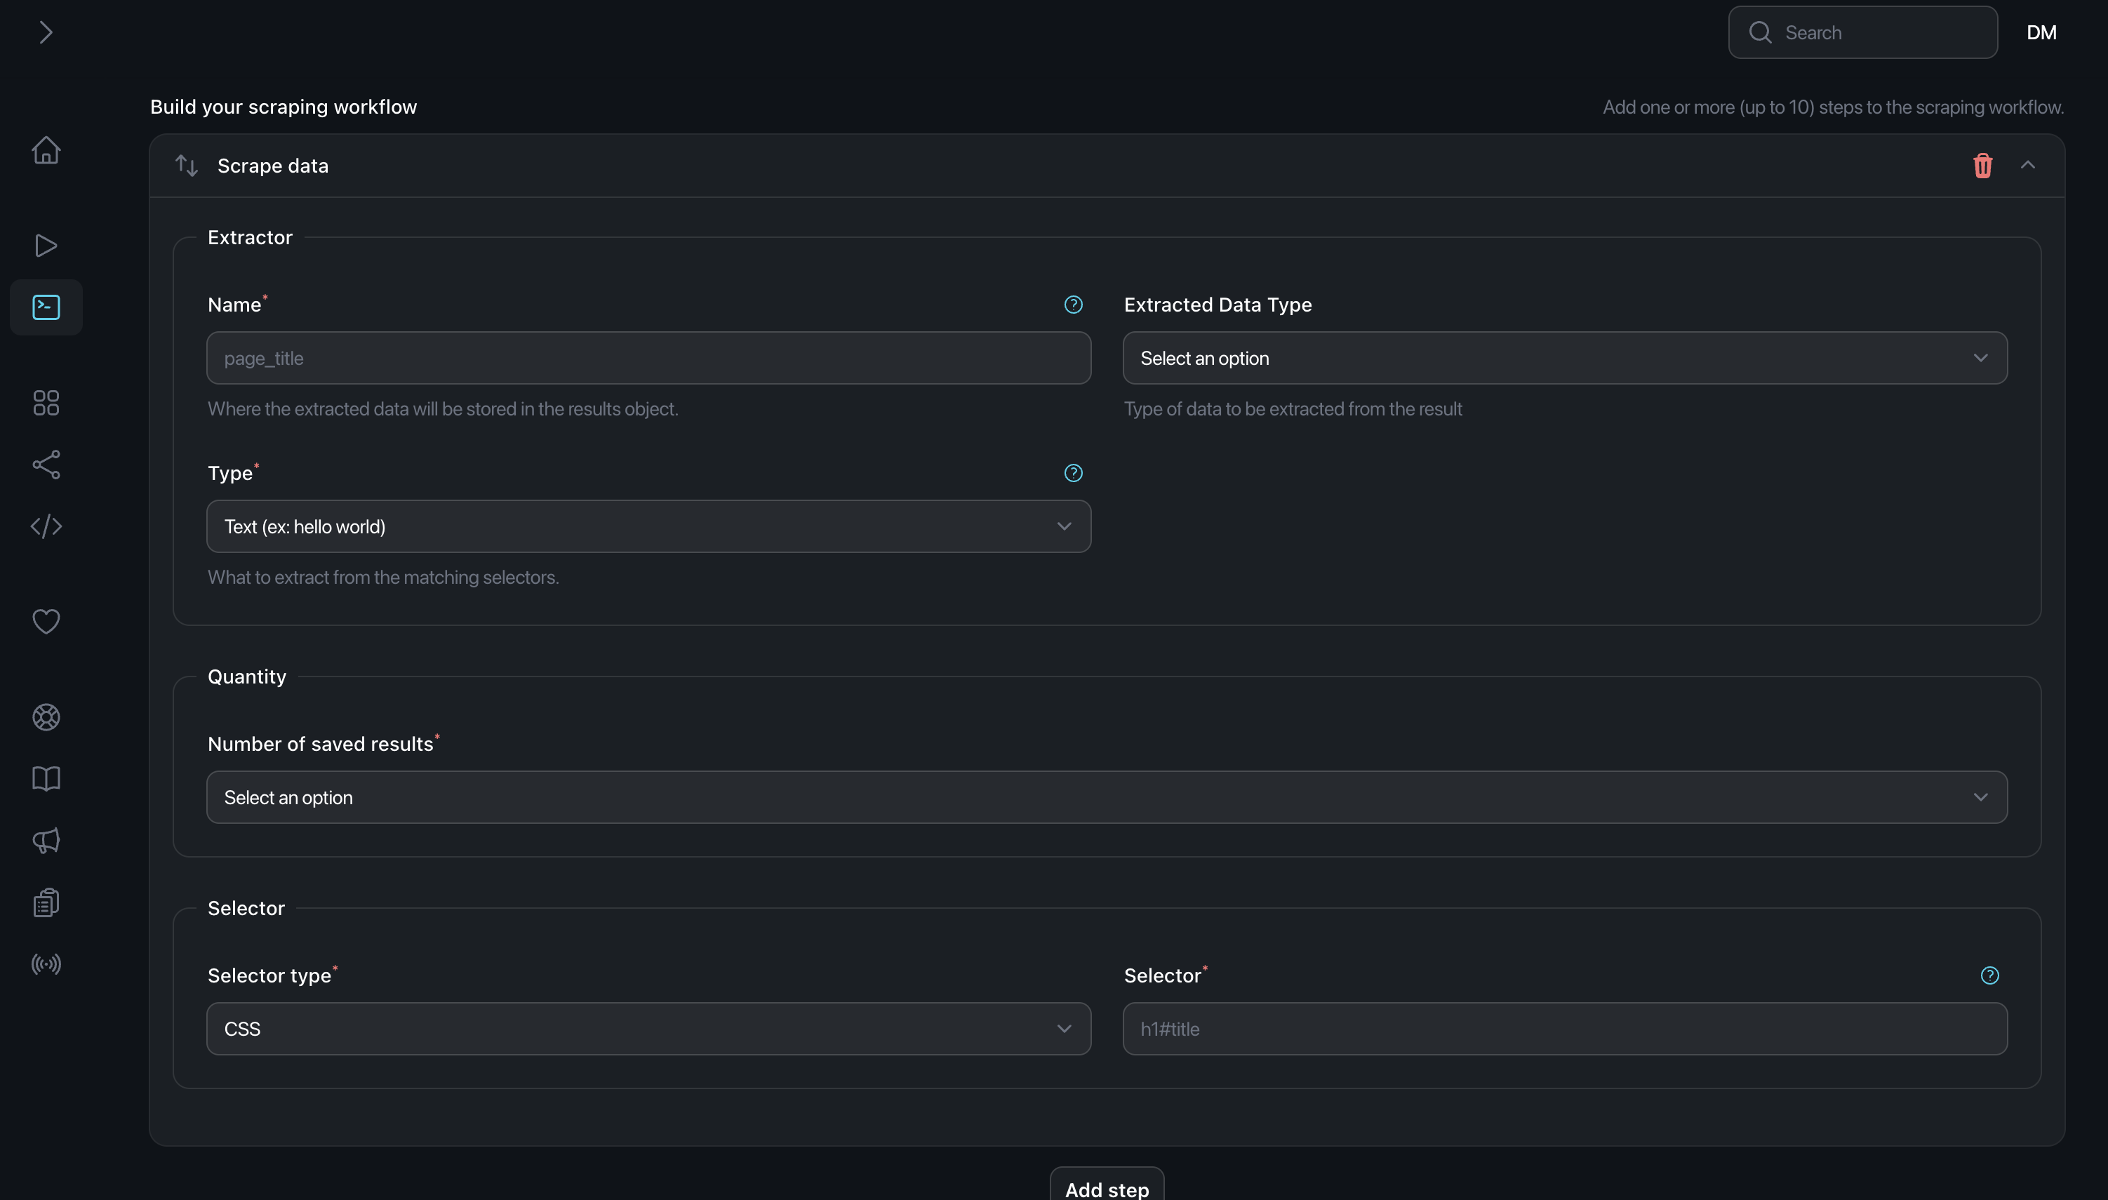
Task: Open the Number of saved results dropdown
Action: click(1106, 797)
